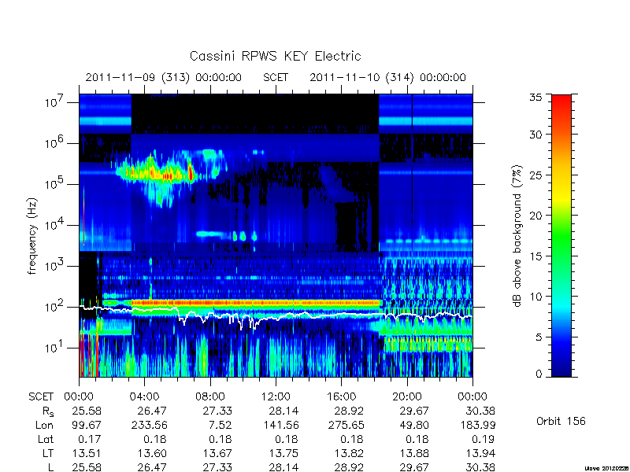The image size is (630, 472).
Task: Click 28.92 in the Rs row
Action: tap(349, 411)
